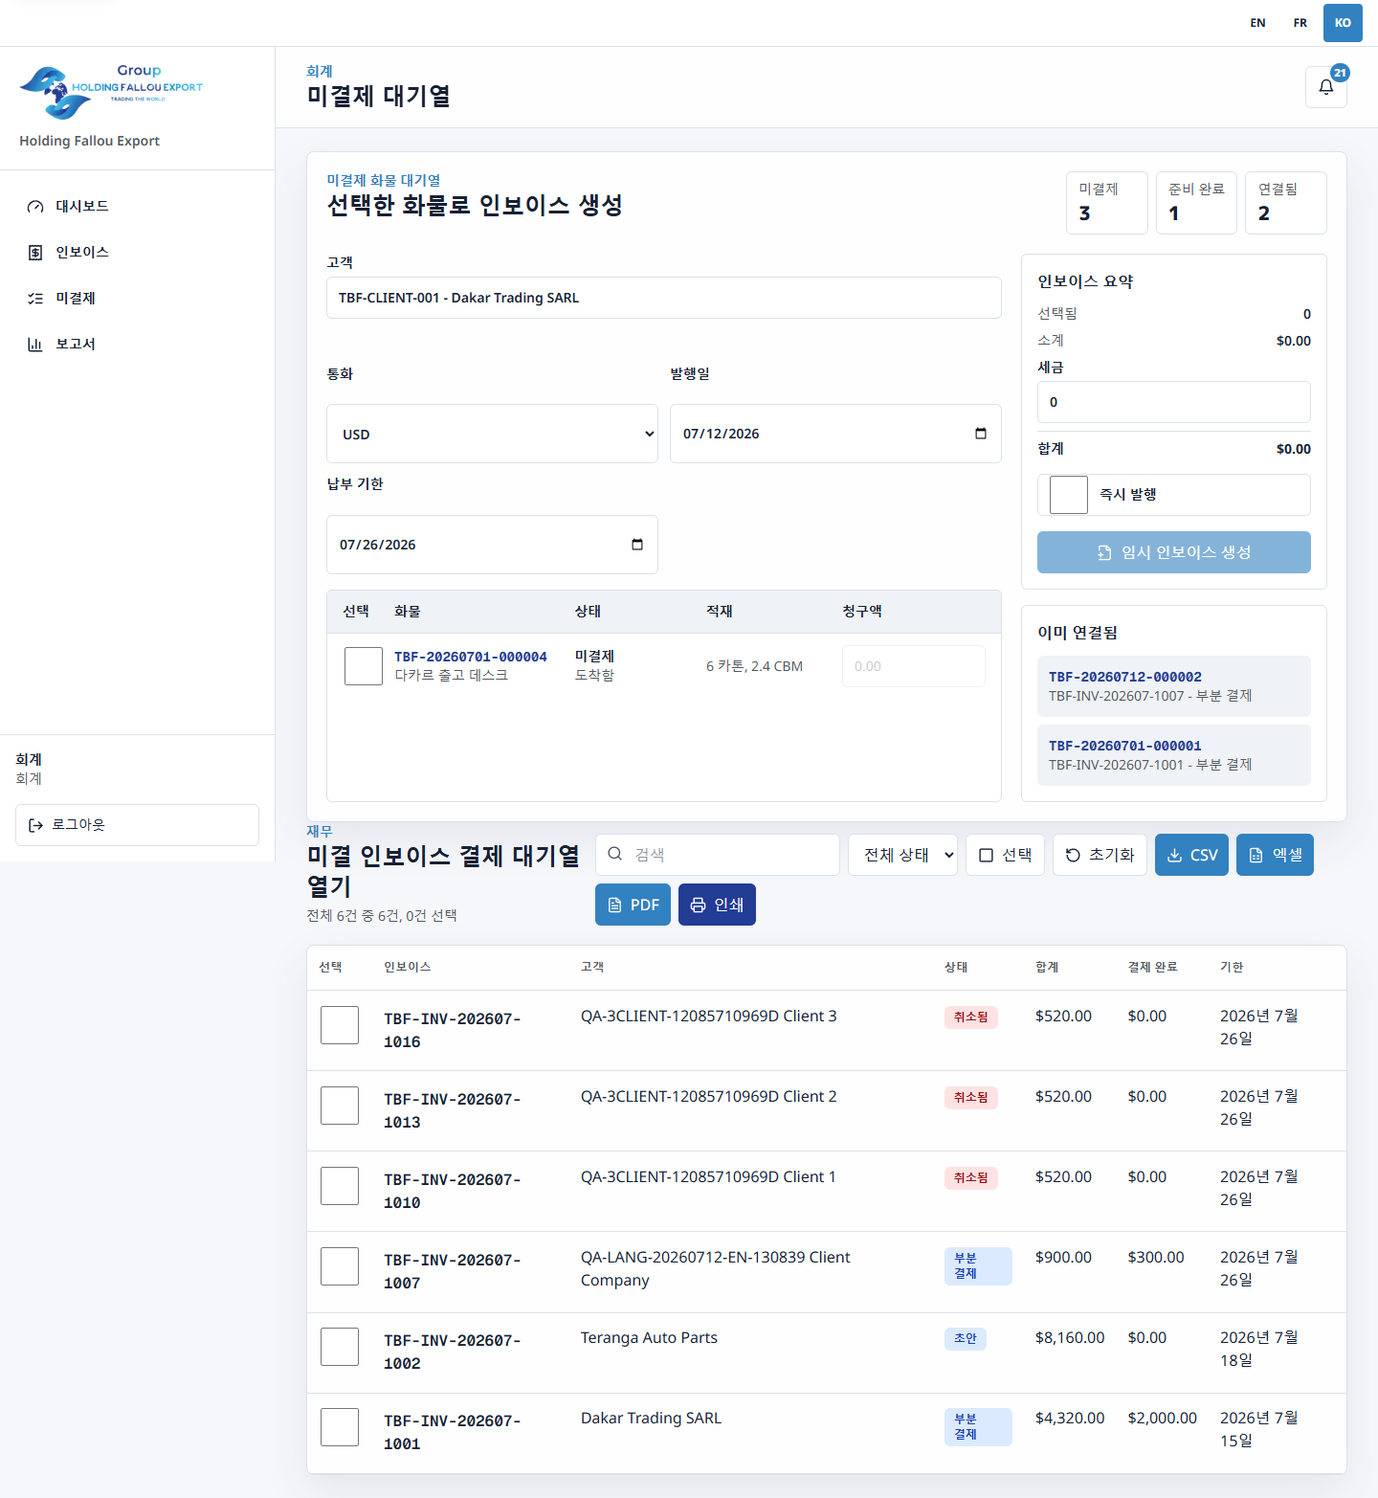Screen dimensions: 1378x1498
Task: Go to 미결제 in the sidebar
Action: pos(138,299)
